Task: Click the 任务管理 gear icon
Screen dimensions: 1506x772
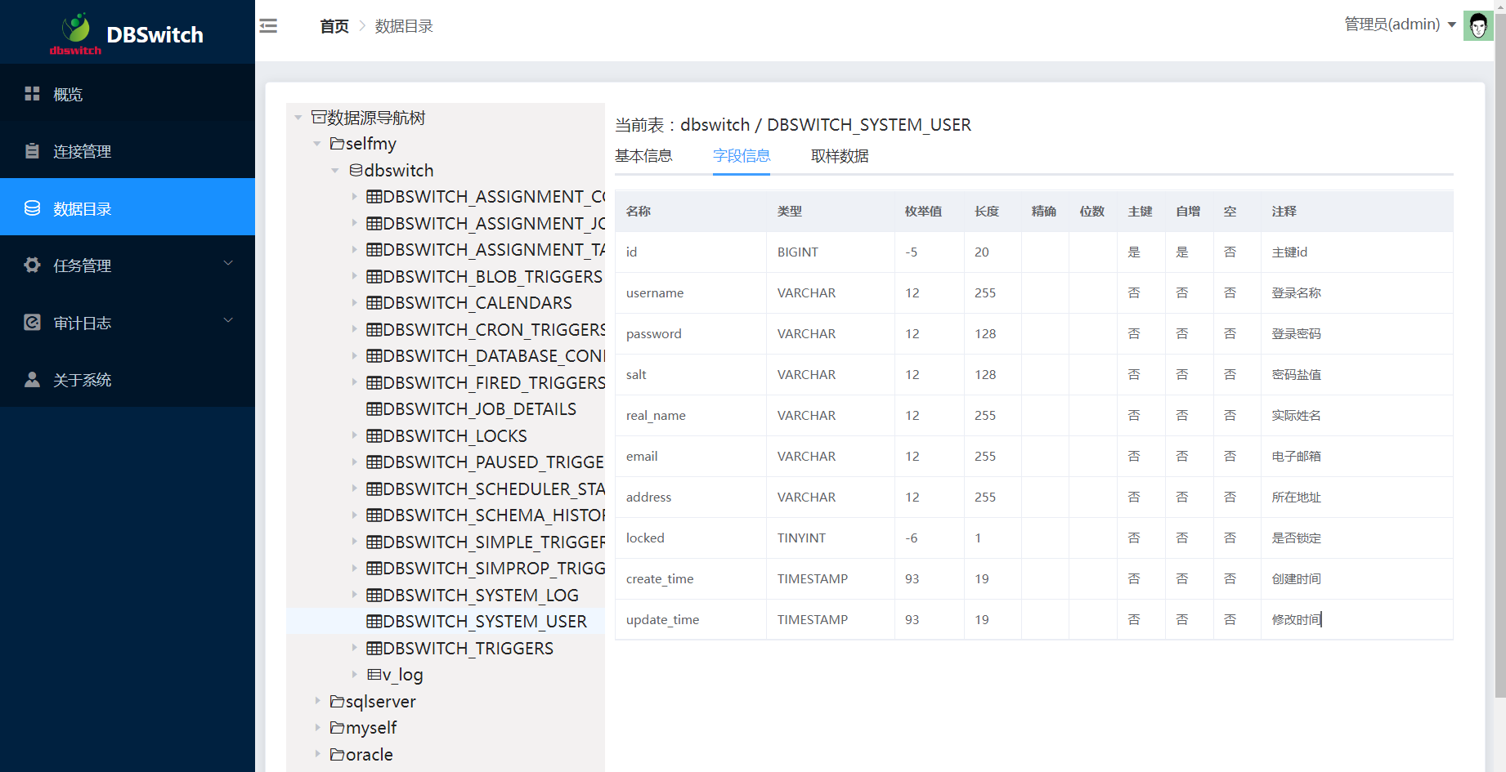Action: point(32,266)
